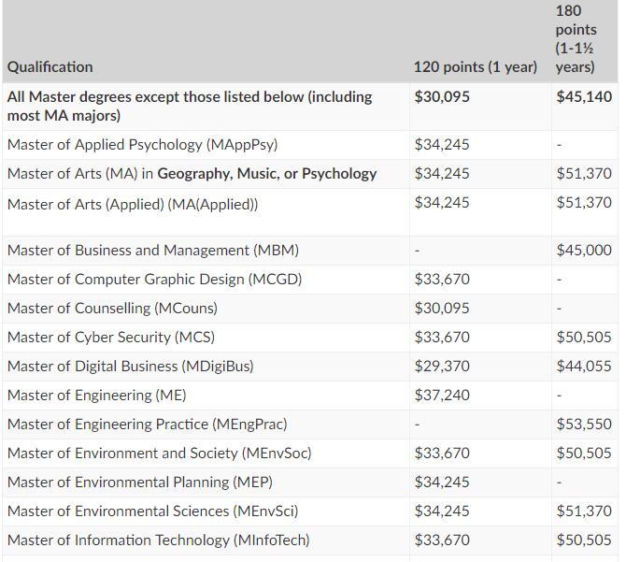The image size is (626, 562).
Task: Click Geography, Music, or Psychology bold text
Action: pos(266,174)
